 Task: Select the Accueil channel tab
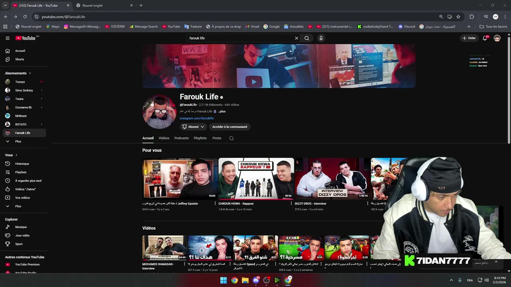pyautogui.click(x=148, y=138)
